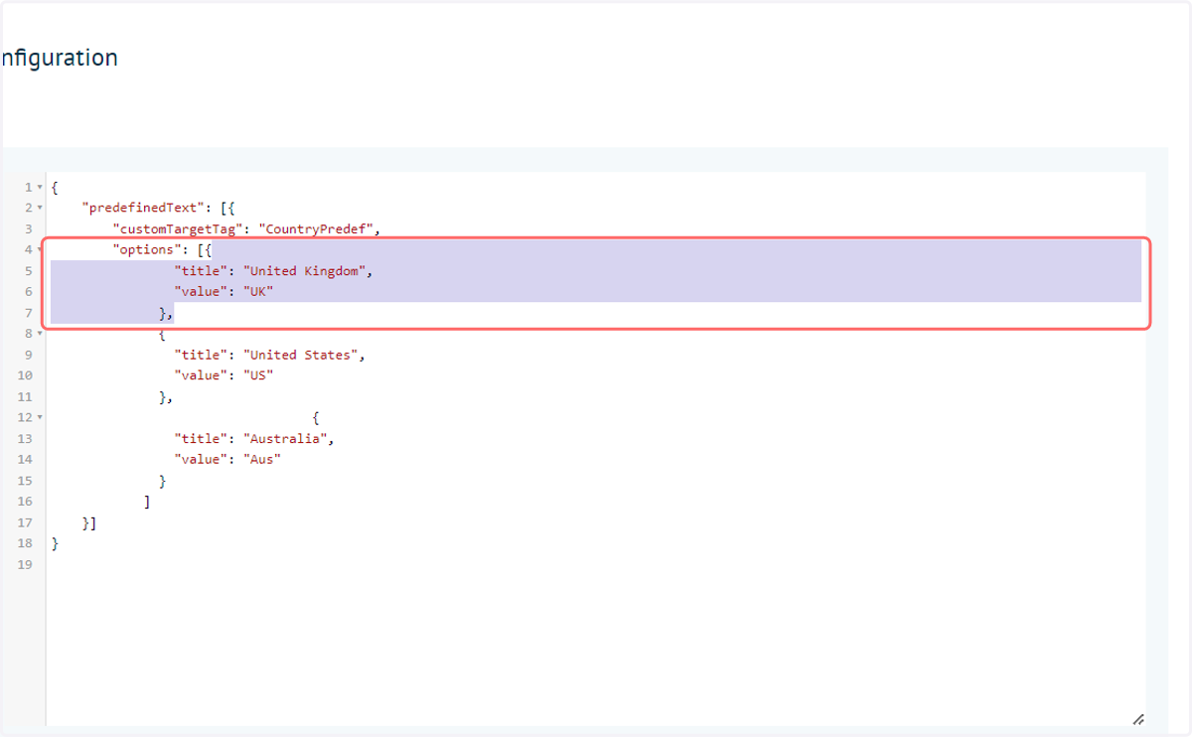The image size is (1192, 737).
Task: Click the "title" key on line 13
Action: tap(201, 438)
